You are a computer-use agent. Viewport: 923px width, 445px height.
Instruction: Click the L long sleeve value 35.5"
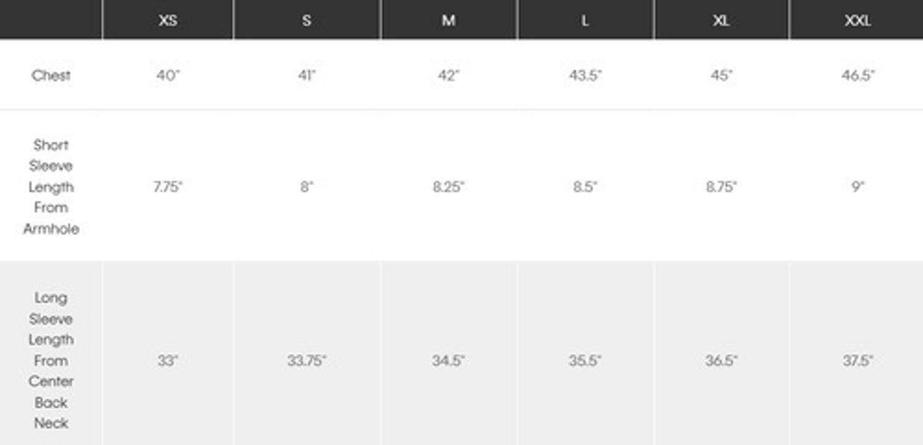585,360
